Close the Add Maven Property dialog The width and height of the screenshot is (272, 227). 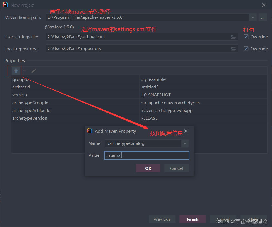coord(186,131)
